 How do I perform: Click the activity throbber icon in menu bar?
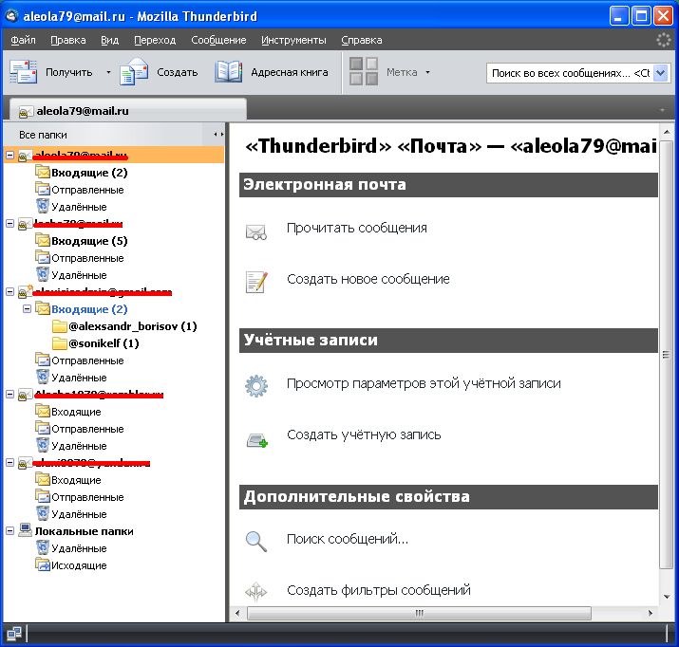[x=663, y=40]
